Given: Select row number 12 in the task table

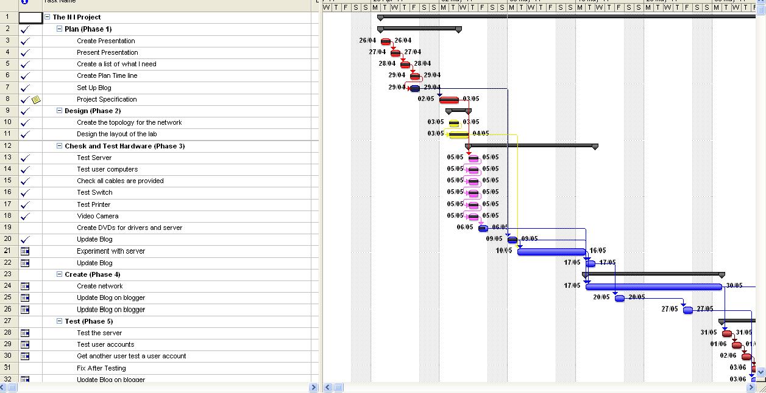Looking at the screenshot, I should (x=7, y=146).
